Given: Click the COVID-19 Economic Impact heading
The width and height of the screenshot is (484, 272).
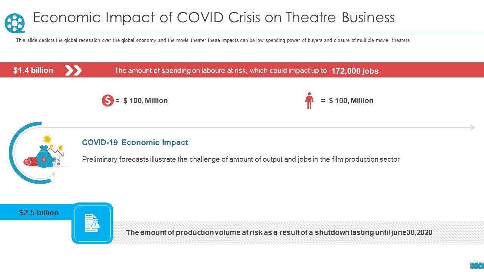Looking at the screenshot, I should (x=135, y=142).
